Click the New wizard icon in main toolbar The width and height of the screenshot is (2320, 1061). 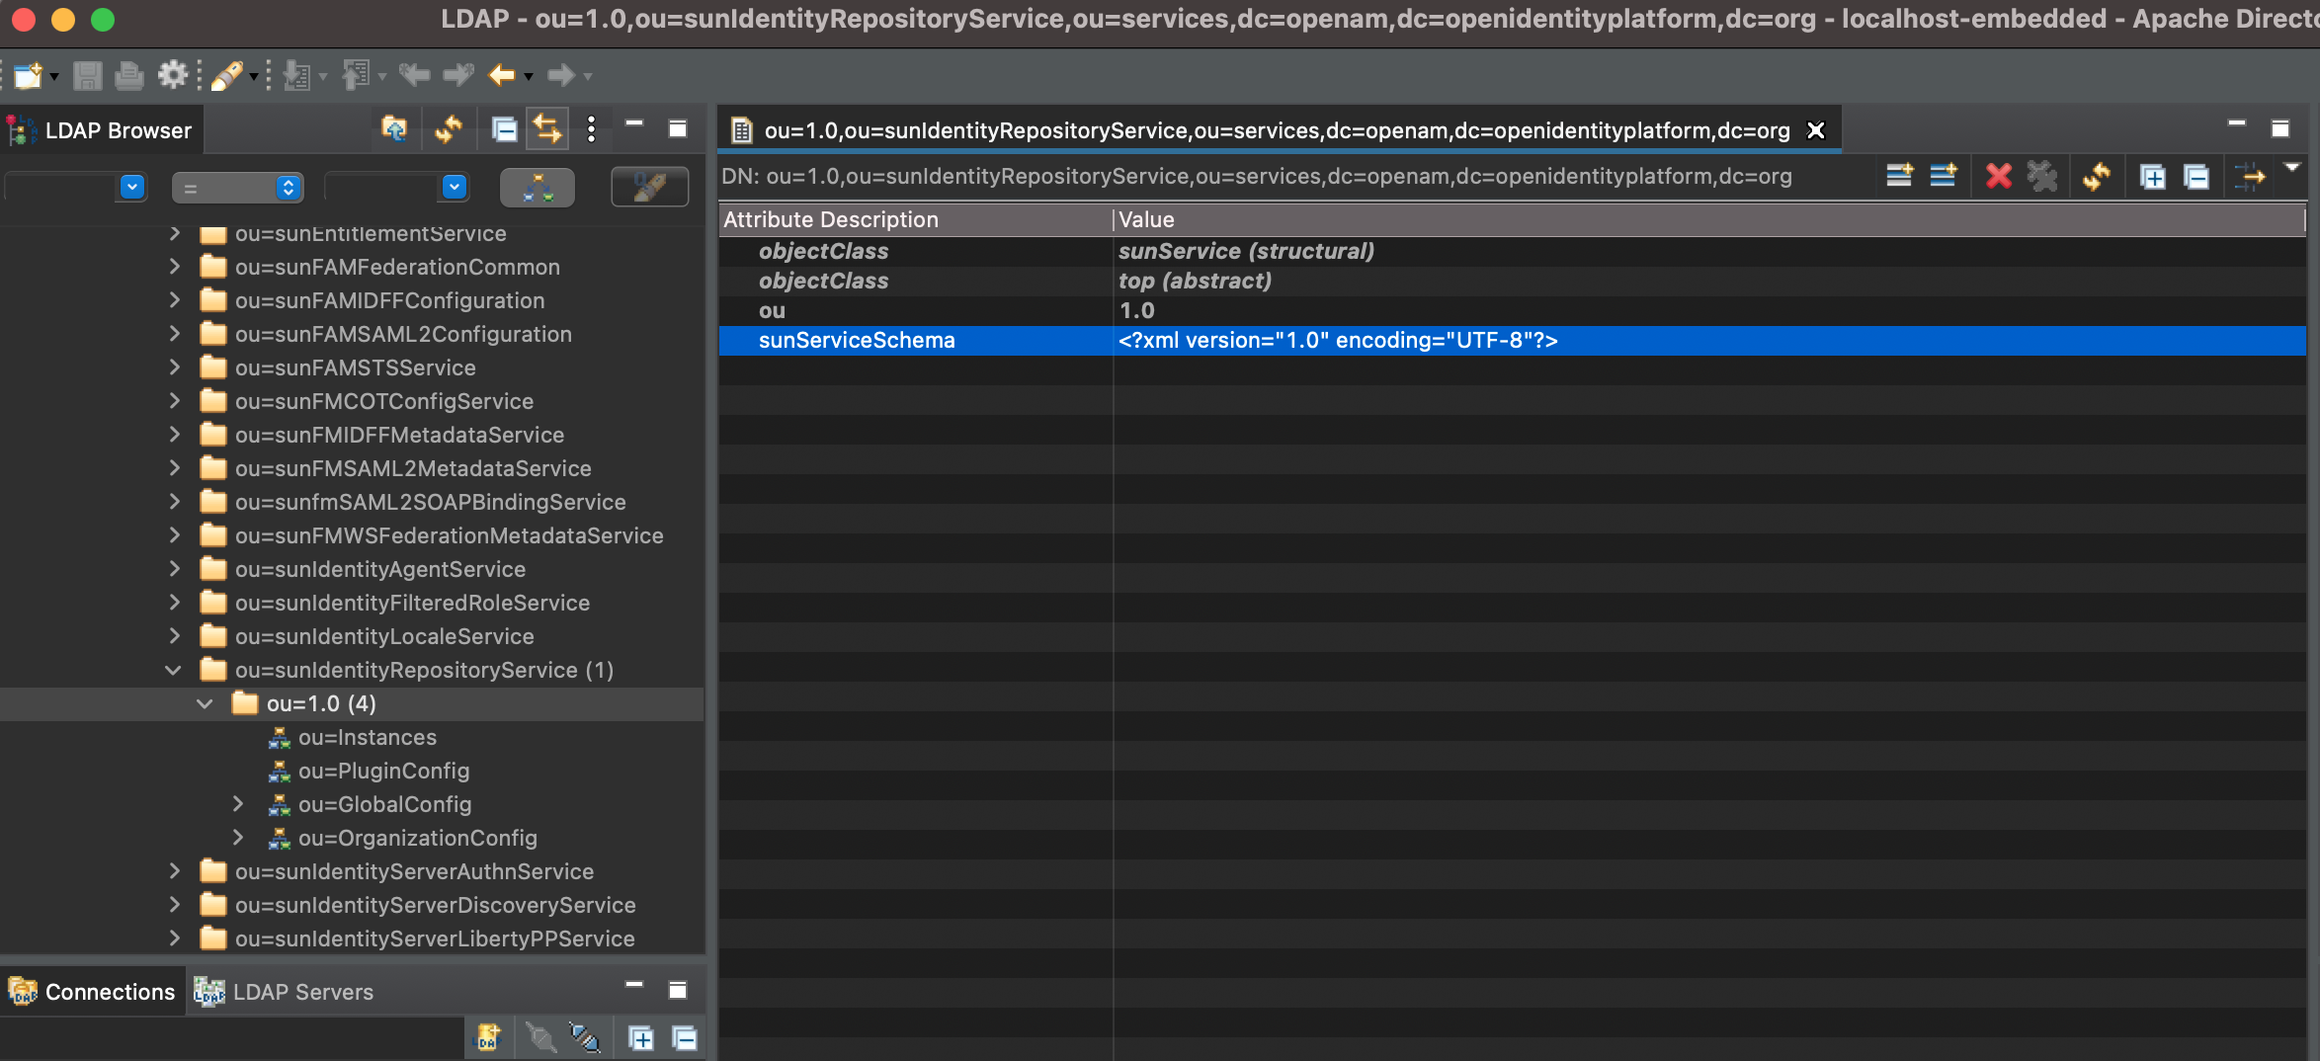click(x=28, y=75)
